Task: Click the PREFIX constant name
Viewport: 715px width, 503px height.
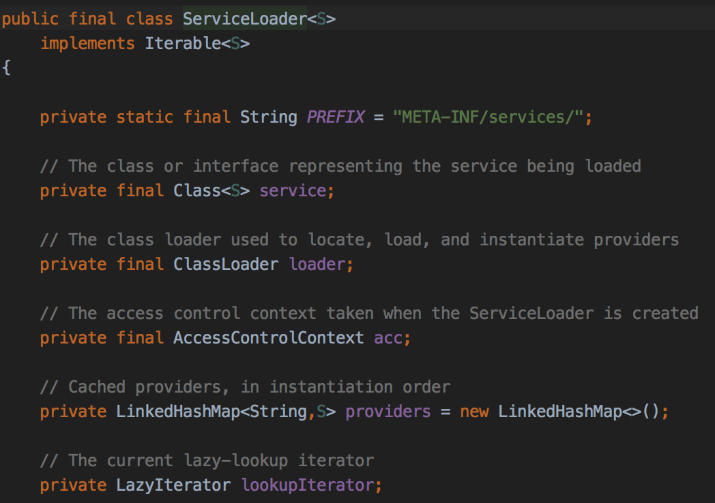Action: [336, 117]
